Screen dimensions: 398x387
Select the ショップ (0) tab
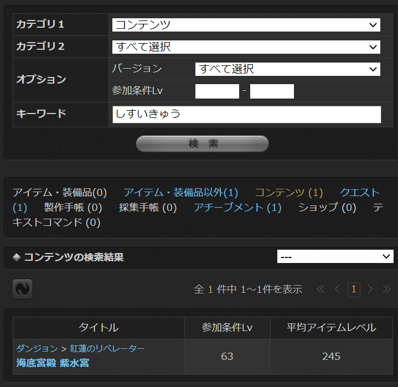327,208
